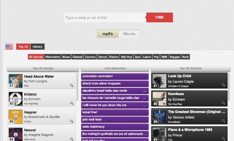
Task: Filter by Latino genre
Action: click(x=147, y=57)
